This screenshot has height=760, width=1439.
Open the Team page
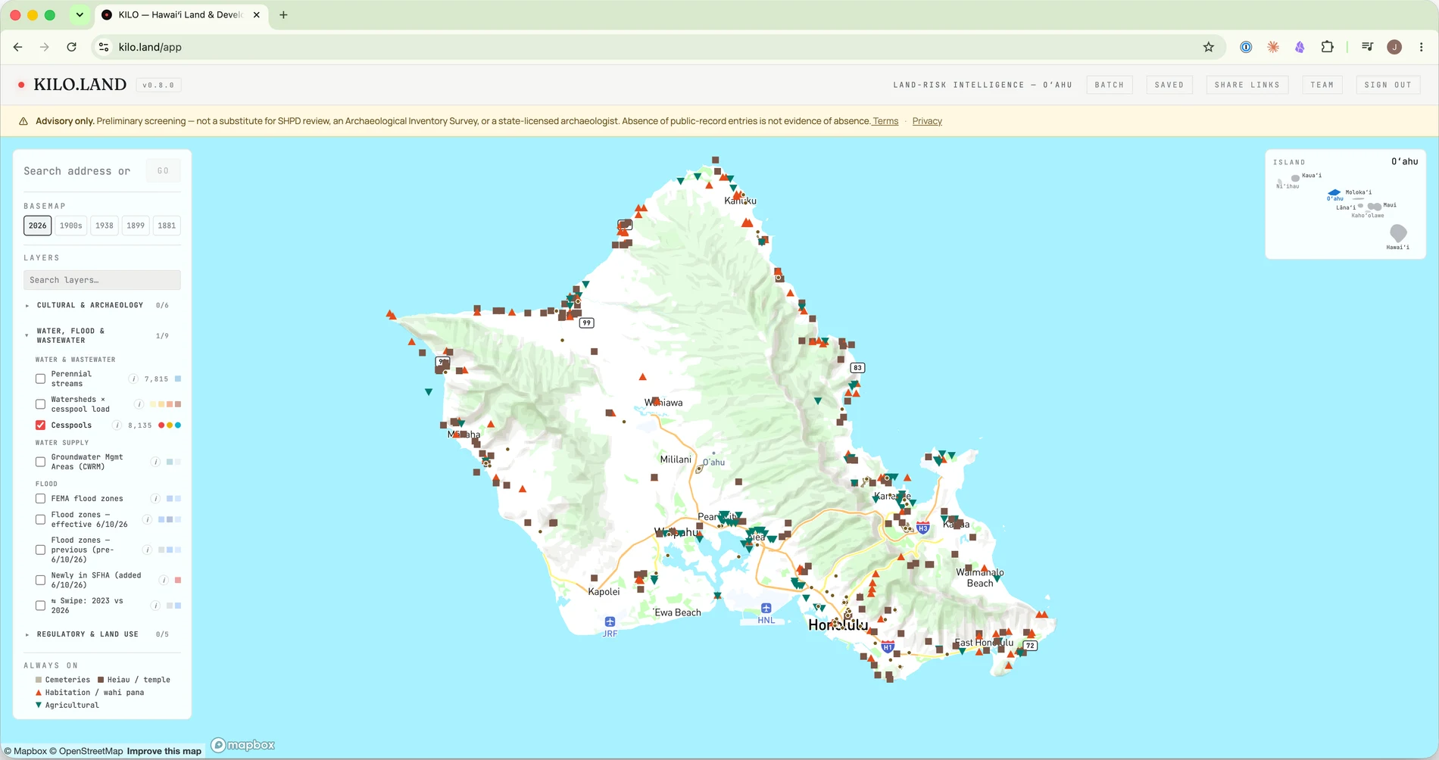click(1322, 85)
